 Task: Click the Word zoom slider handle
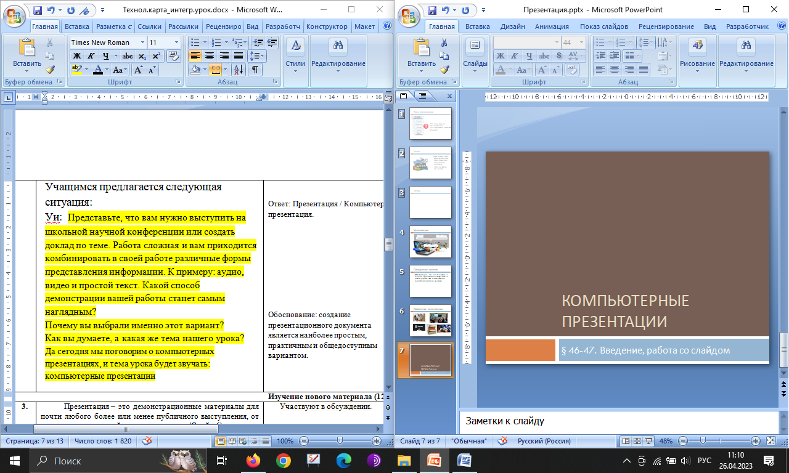pos(339,442)
